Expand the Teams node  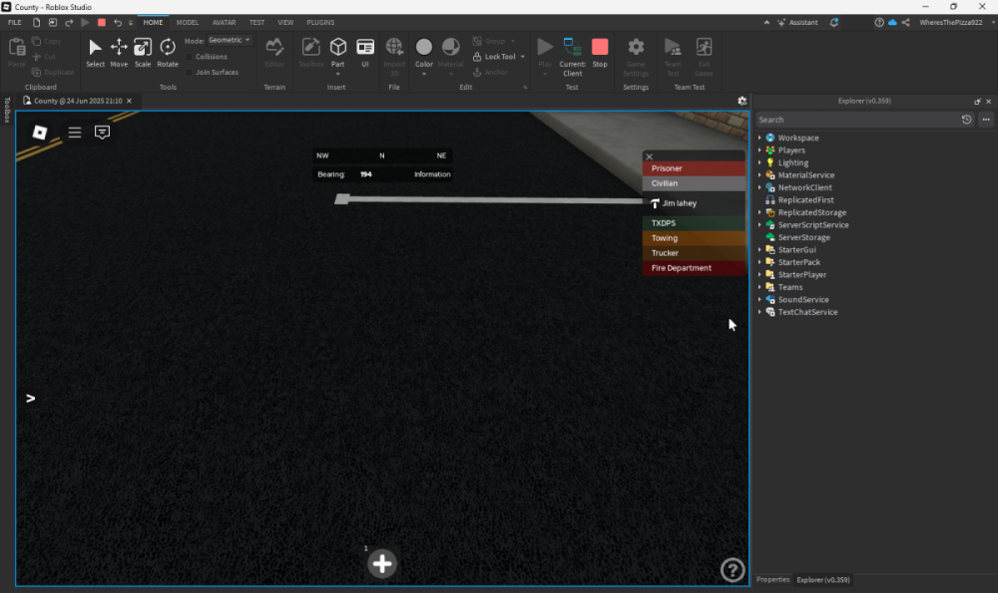click(x=759, y=287)
